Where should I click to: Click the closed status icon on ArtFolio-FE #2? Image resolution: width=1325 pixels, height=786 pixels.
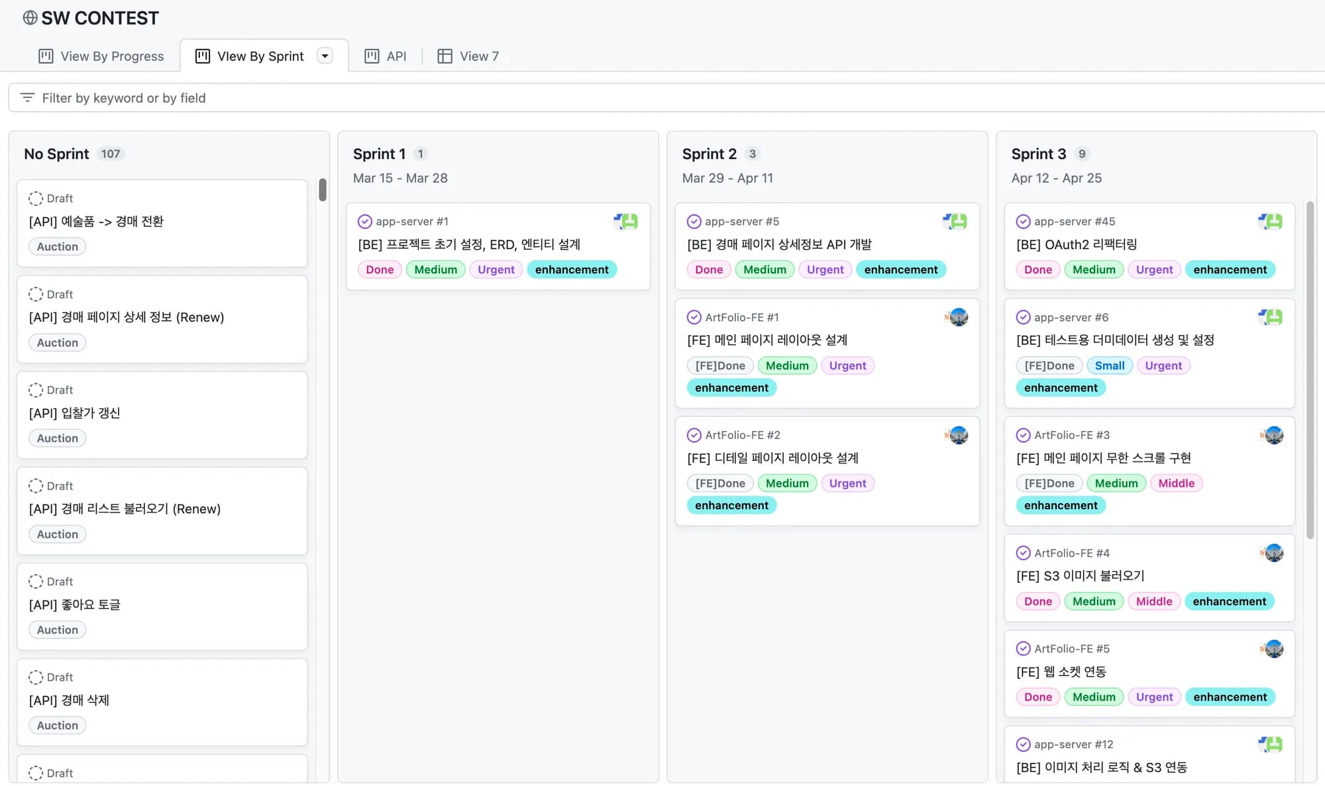coord(694,435)
